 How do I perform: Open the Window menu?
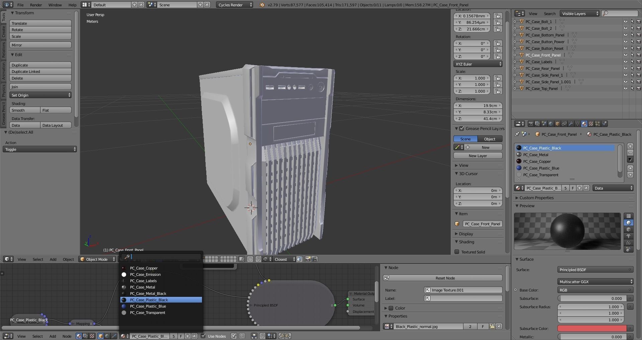(55, 5)
